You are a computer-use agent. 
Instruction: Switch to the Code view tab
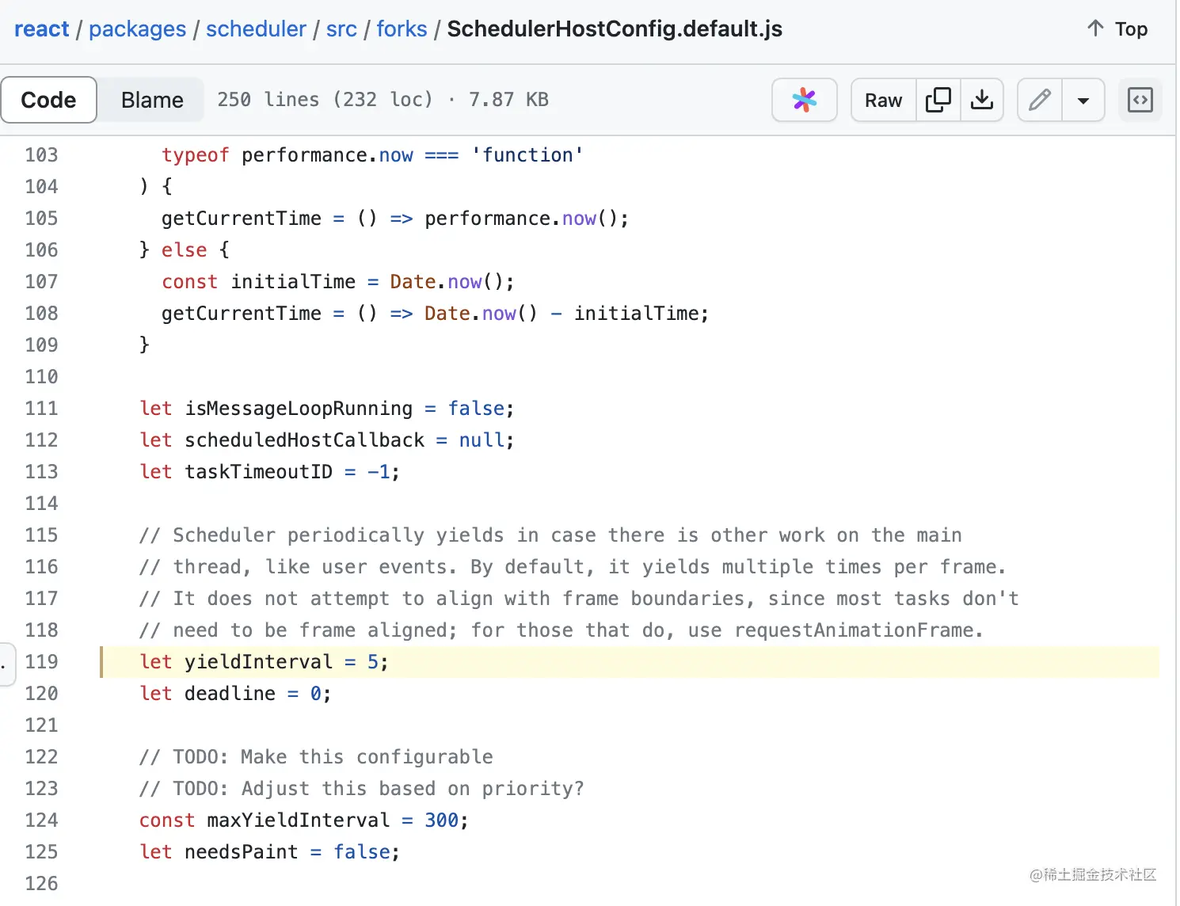[x=49, y=100]
